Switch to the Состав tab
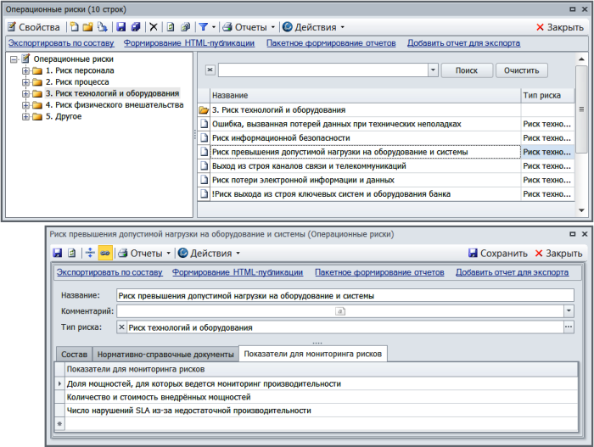The height and width of the screenshot is (447, 594). [75, 354]
